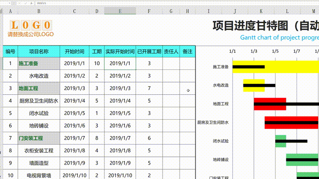The image size is (319, 179).
Task: Select the 工期 value 10 cell
Action: (97, 63)
